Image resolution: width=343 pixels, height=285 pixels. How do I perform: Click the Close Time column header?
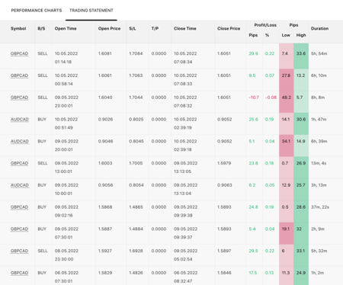tap(185, 28)
